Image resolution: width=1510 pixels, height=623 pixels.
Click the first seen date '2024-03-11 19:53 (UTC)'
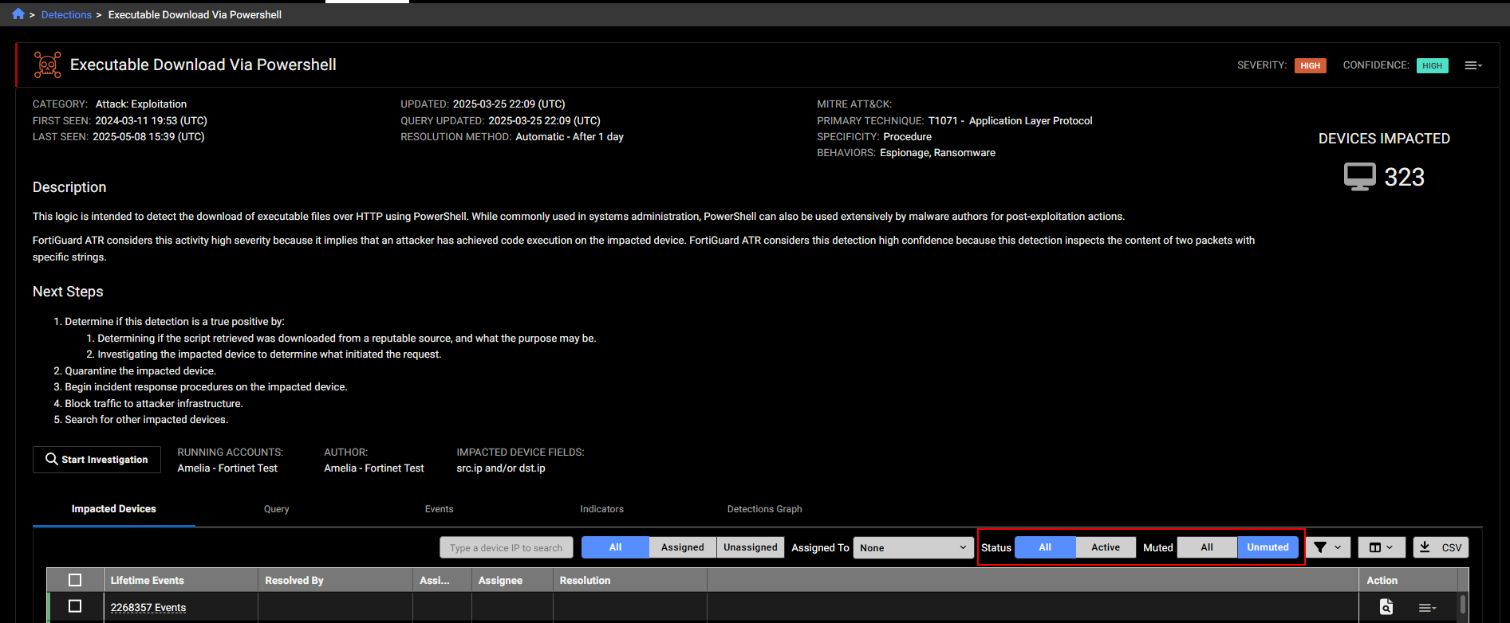(151, 120)
